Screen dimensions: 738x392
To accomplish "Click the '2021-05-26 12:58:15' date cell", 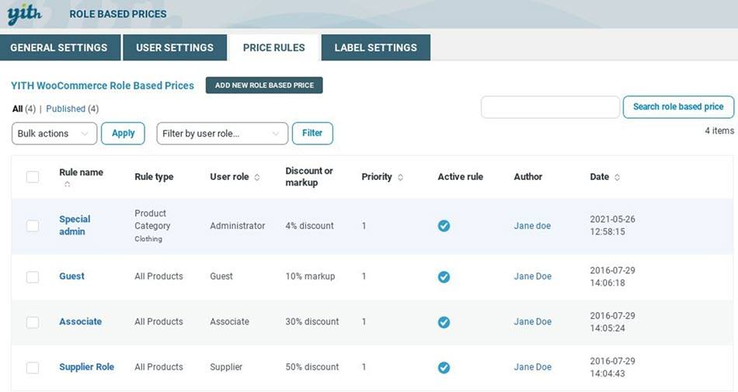I will (x=612, y=225).
